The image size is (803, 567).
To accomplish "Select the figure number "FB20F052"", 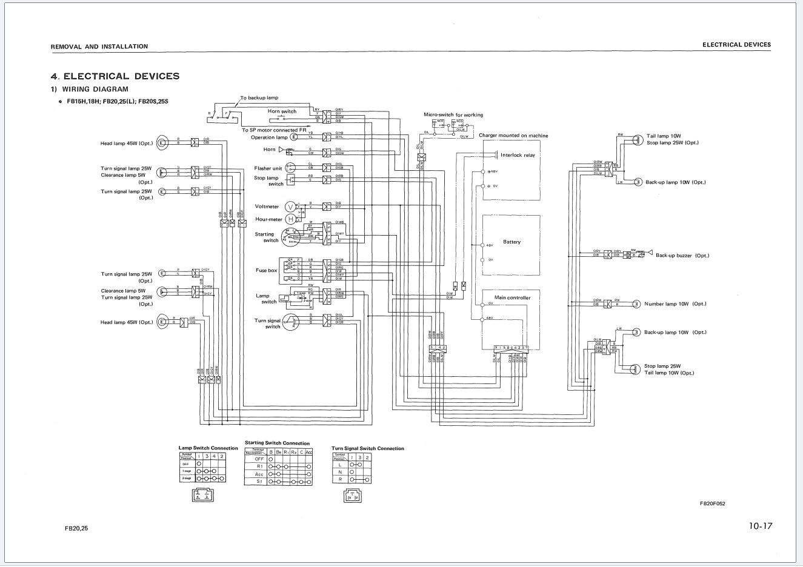I will (x=712, y=503).
